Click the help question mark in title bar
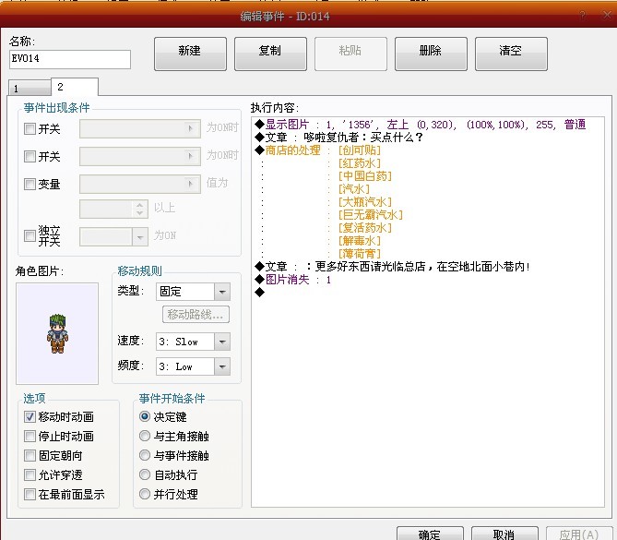 [x=582, y=15]
